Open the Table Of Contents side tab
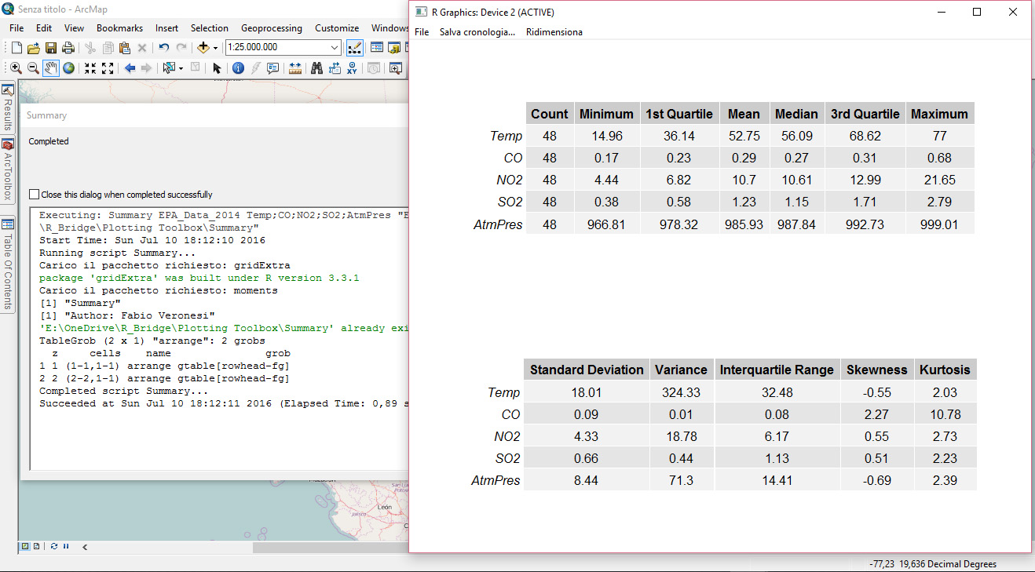1035x572 pixels. [8, 264]
